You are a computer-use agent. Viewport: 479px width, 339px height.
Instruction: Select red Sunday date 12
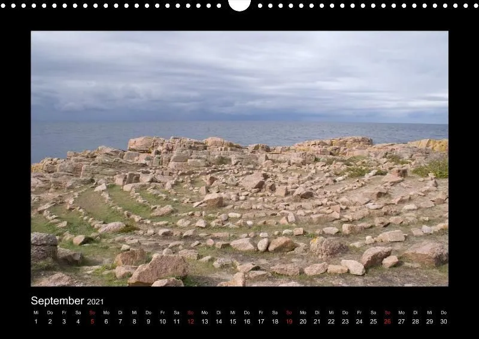[x=190, y=322]
